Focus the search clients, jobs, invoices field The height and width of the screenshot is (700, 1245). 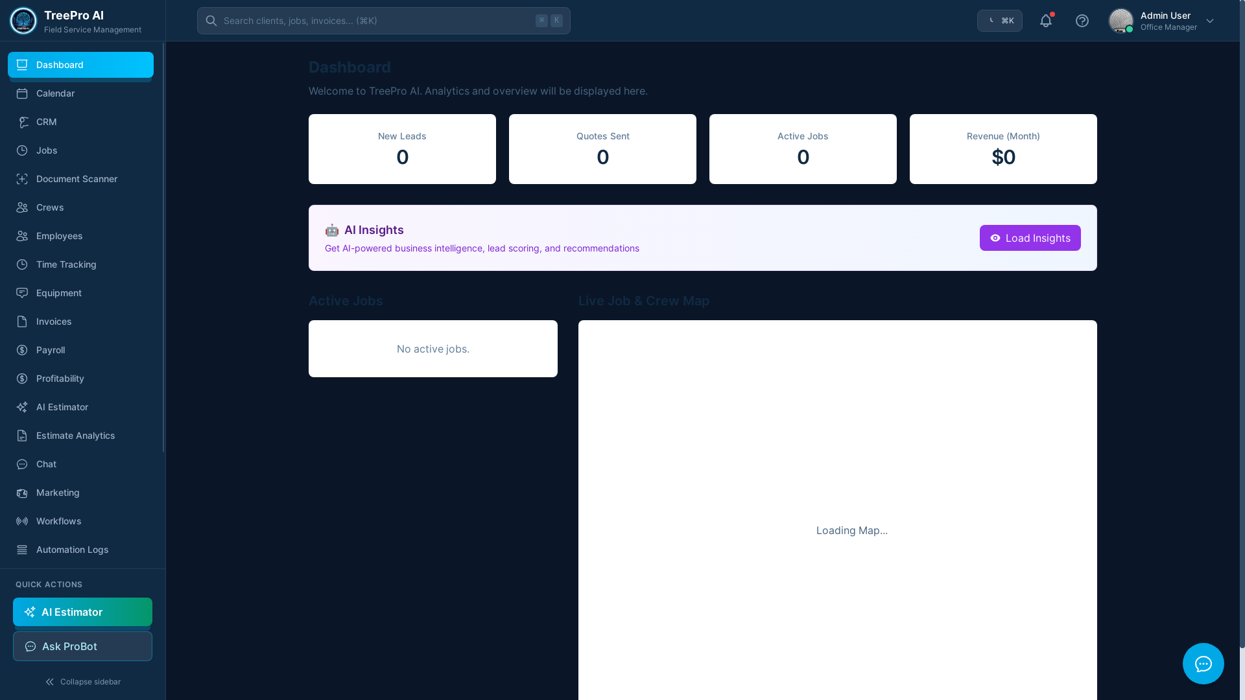click(x=384, y=21)
